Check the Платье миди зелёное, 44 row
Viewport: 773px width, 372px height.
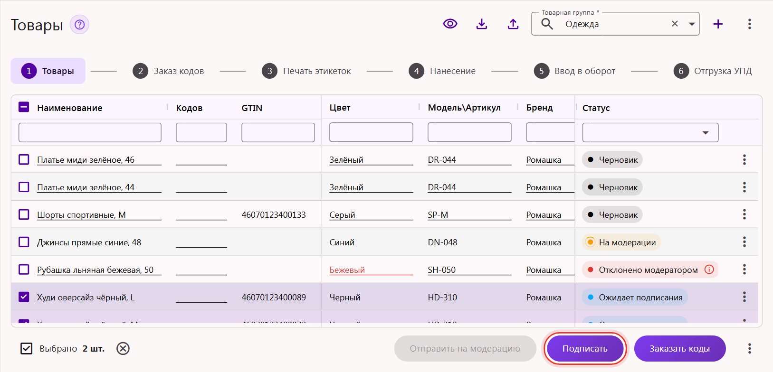[x=24, y=187]
